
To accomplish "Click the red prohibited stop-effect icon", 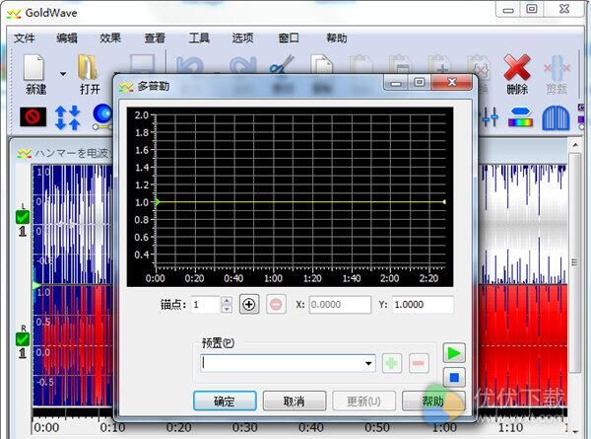I will pos(33,117).
